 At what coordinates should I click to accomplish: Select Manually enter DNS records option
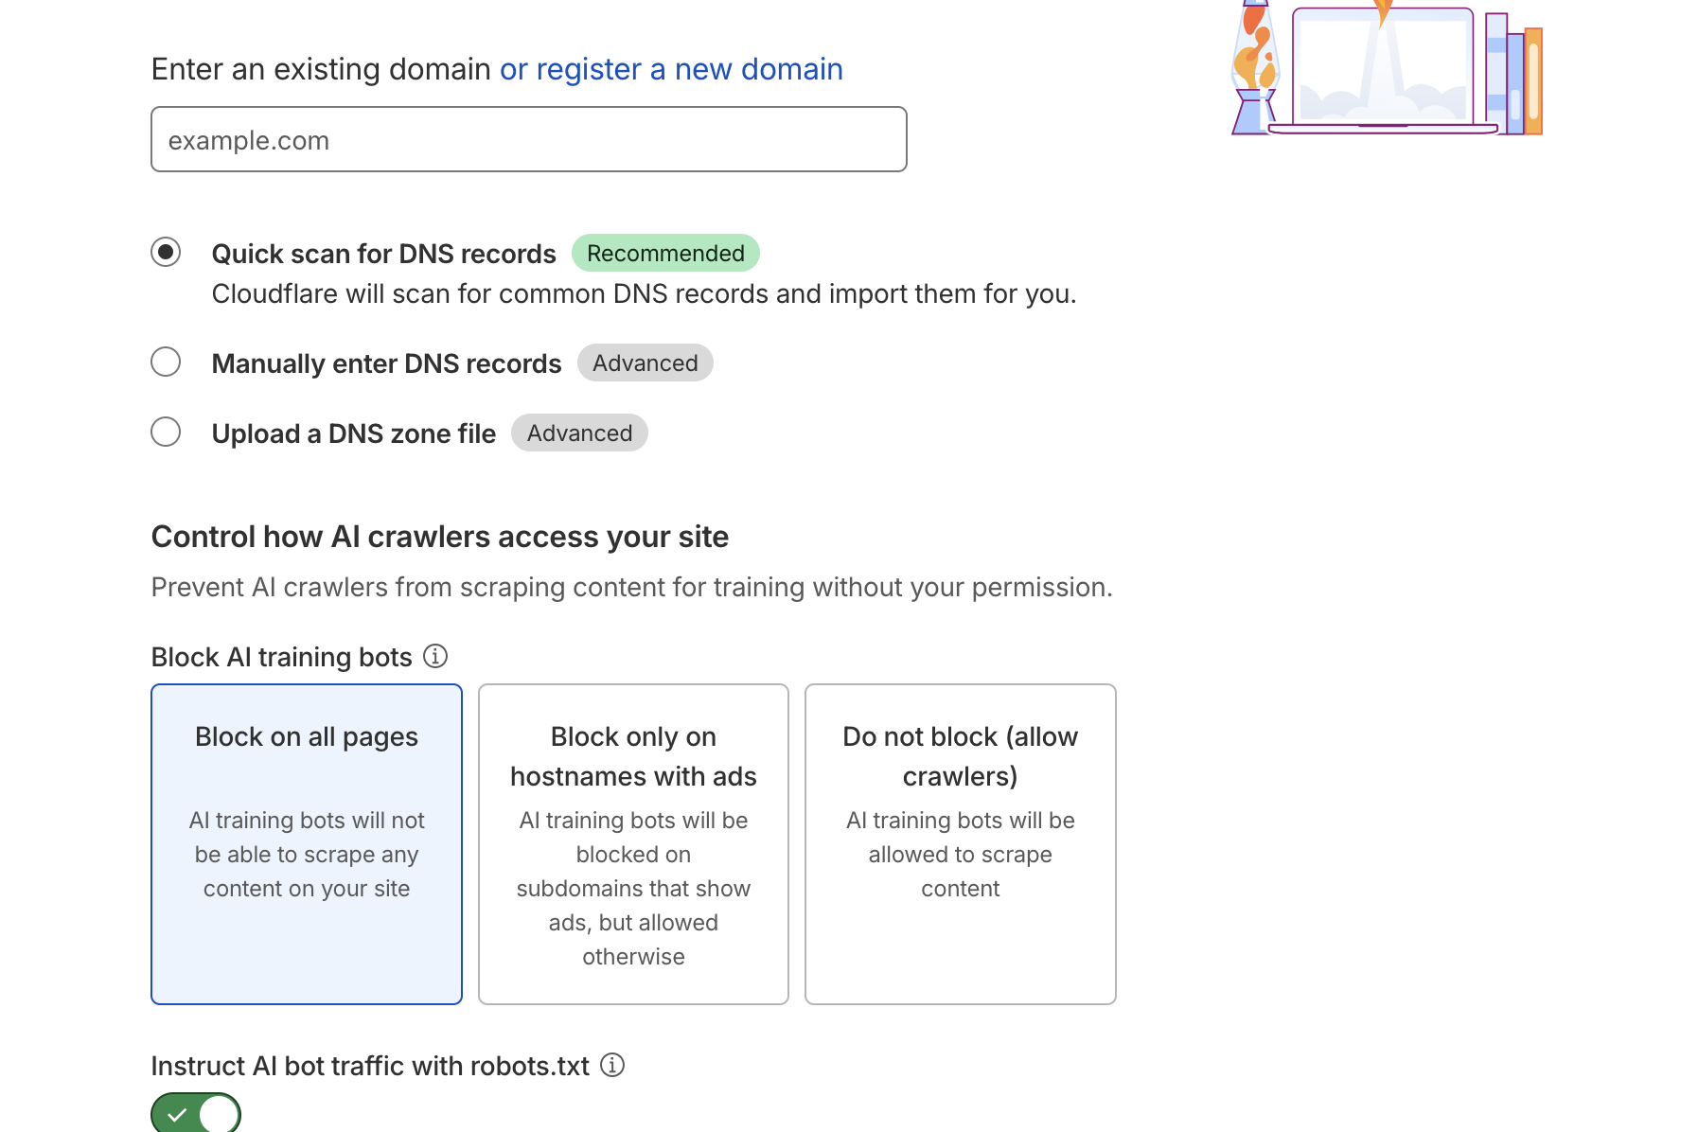pos(166,362)
